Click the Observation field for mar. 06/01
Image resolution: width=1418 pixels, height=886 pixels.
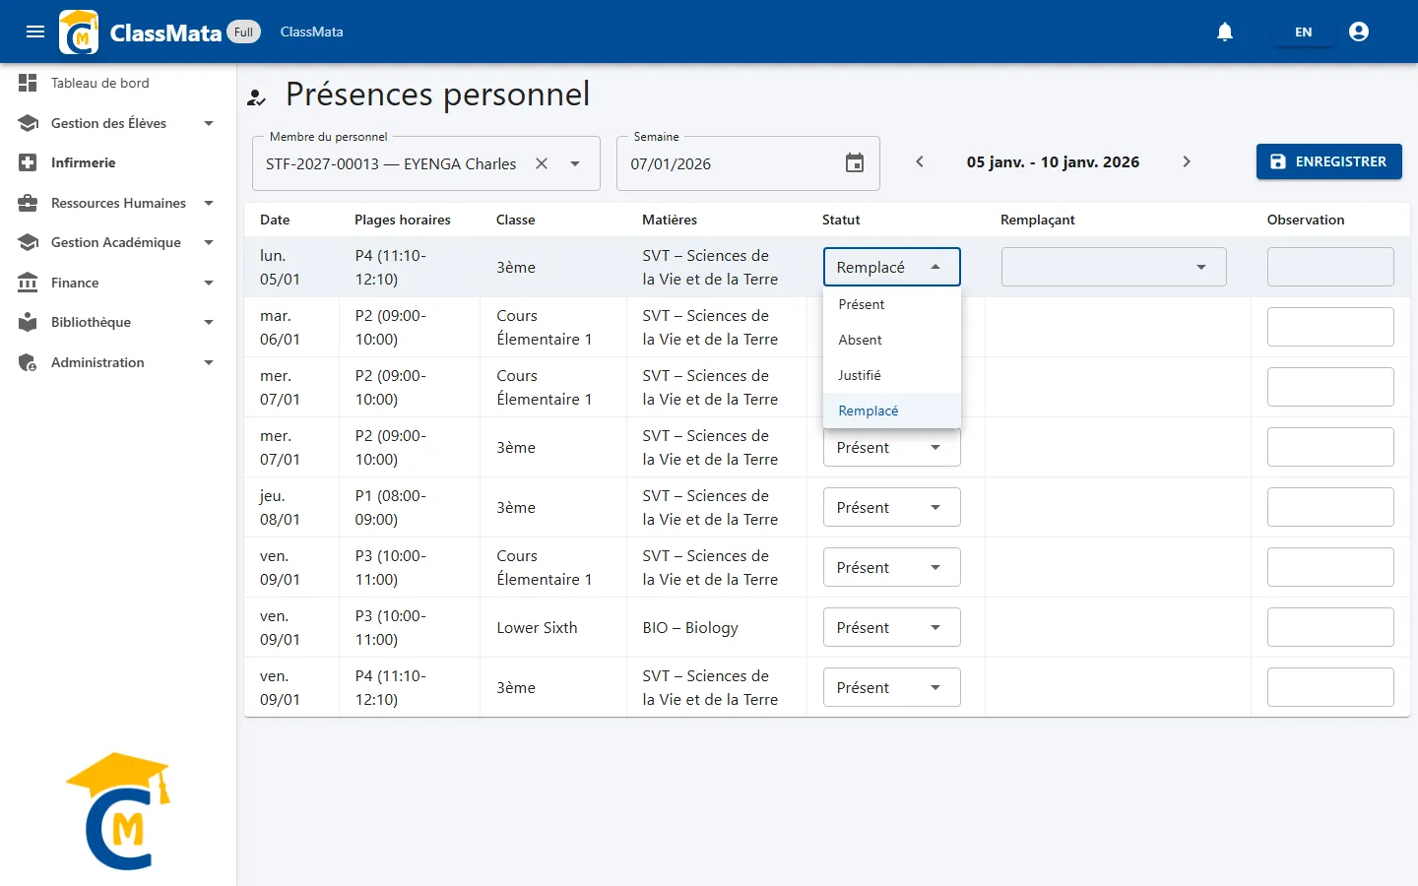(1330, 327)
